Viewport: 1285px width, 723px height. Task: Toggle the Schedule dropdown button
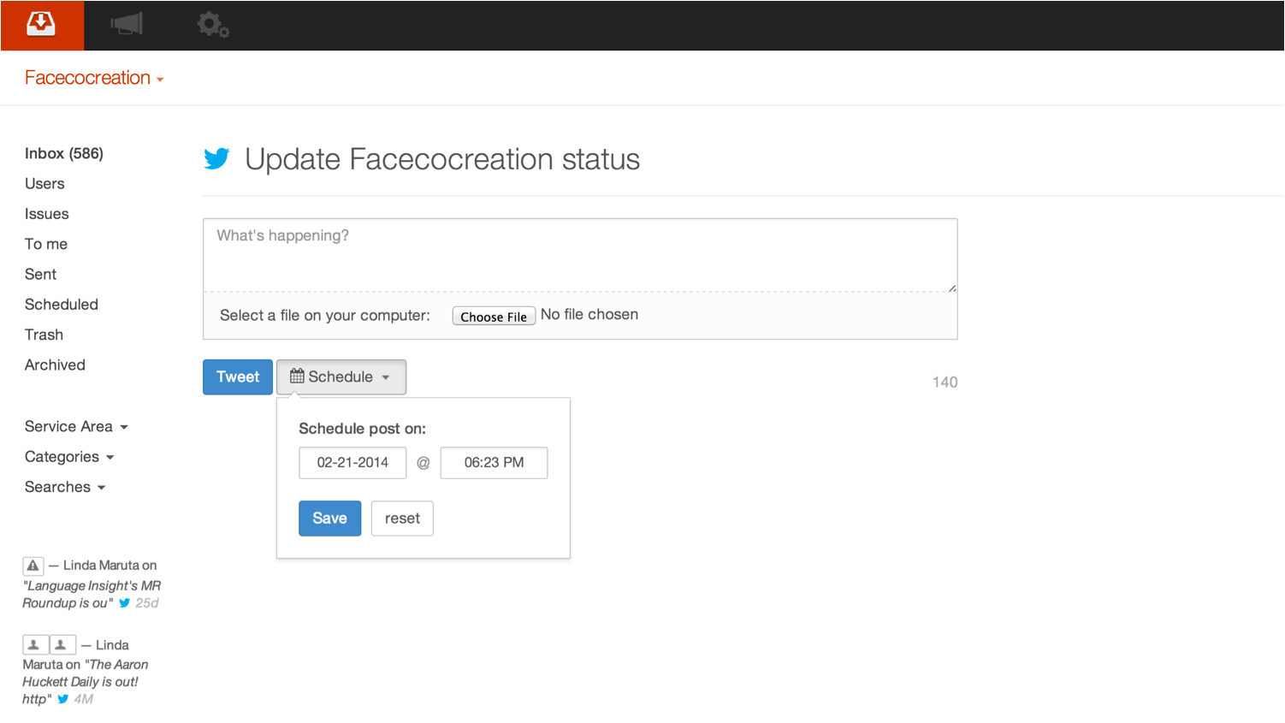click(x=340, y=377)
